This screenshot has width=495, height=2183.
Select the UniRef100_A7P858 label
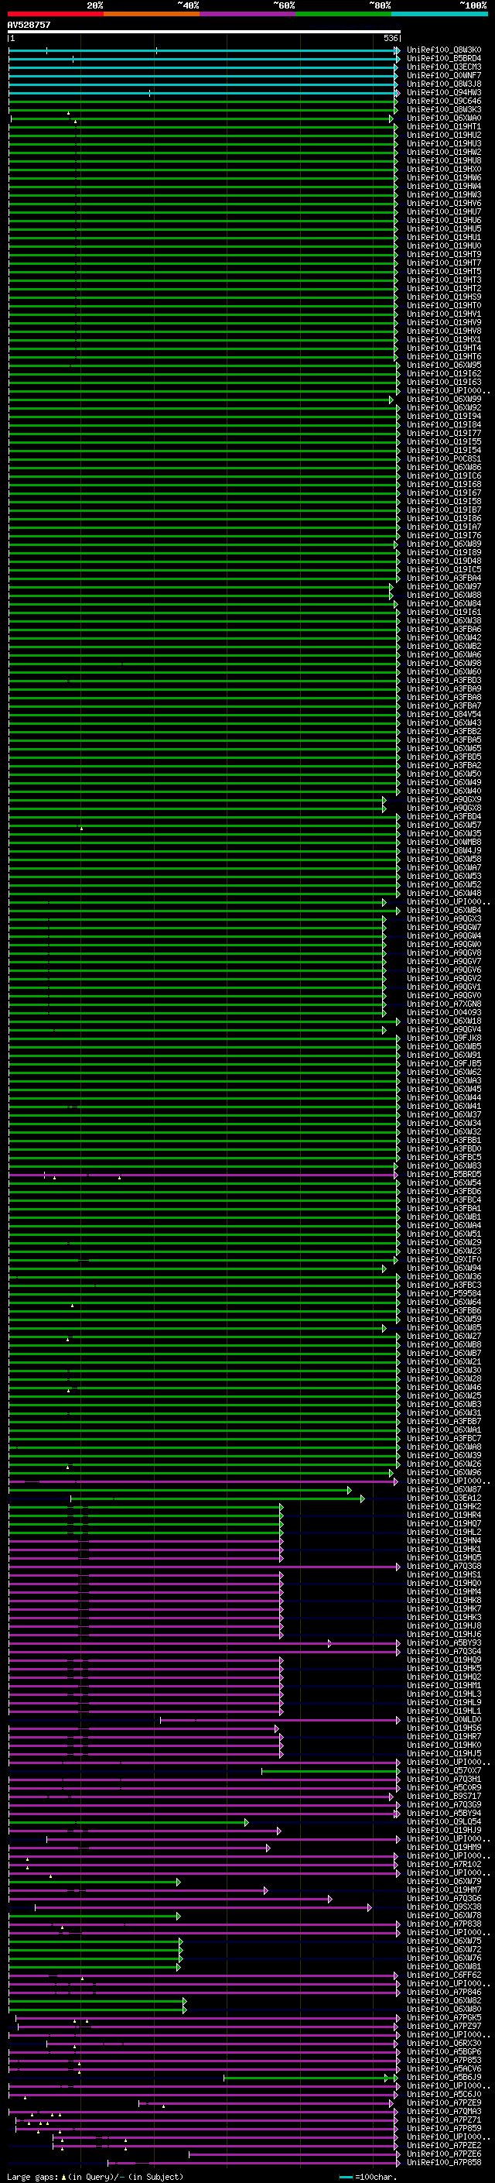pyautogui.click(x=444, y=2163)
